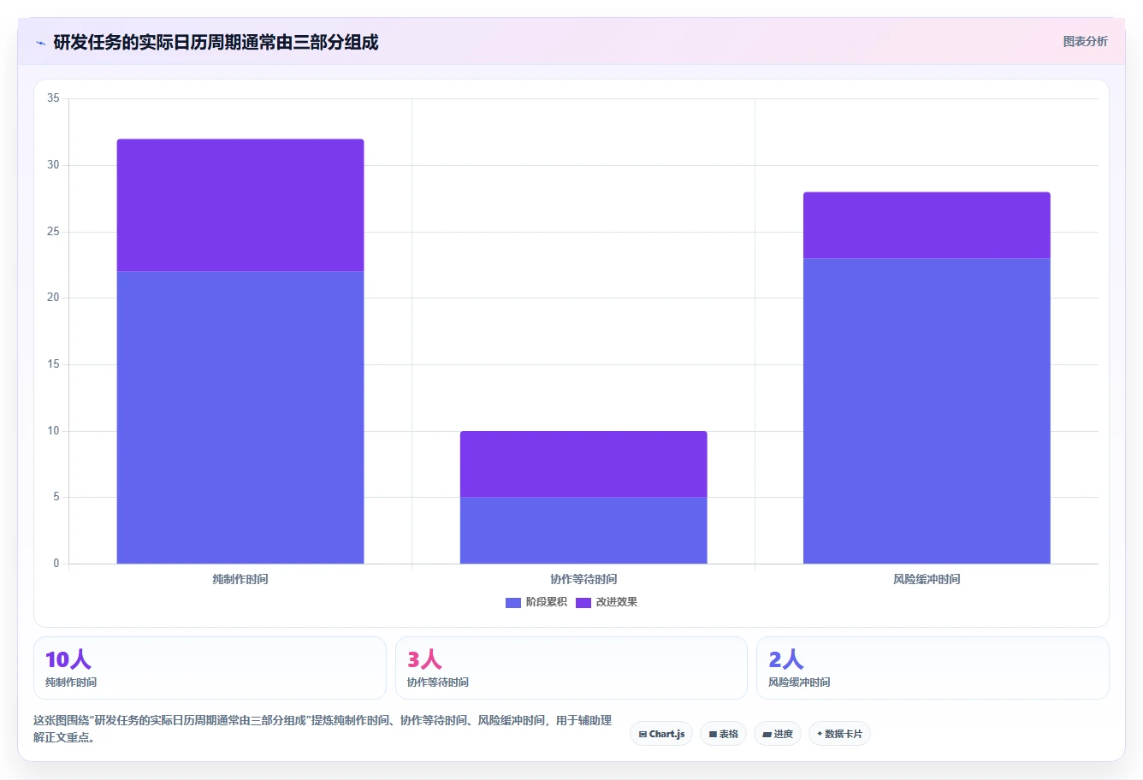The image size is (1143, 780).
Task: Select the 进度 tag chip
Action: tap(778, 734)
